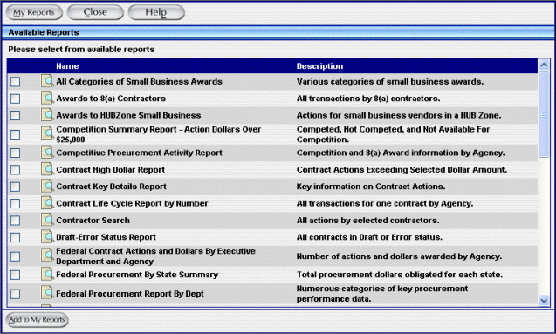
Task: Click Add to My Reports button
Action: (x=37, y=320)
